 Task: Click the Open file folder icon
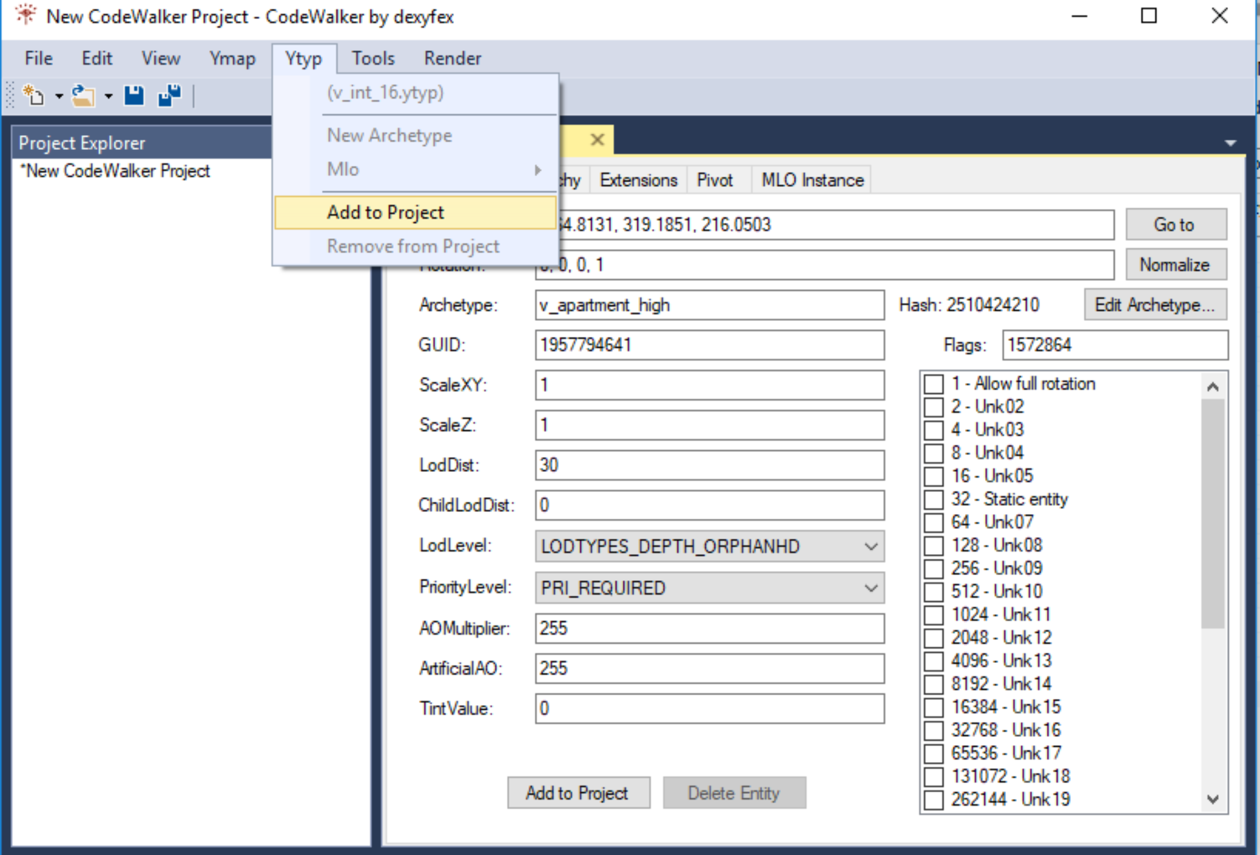click(83, 95)
